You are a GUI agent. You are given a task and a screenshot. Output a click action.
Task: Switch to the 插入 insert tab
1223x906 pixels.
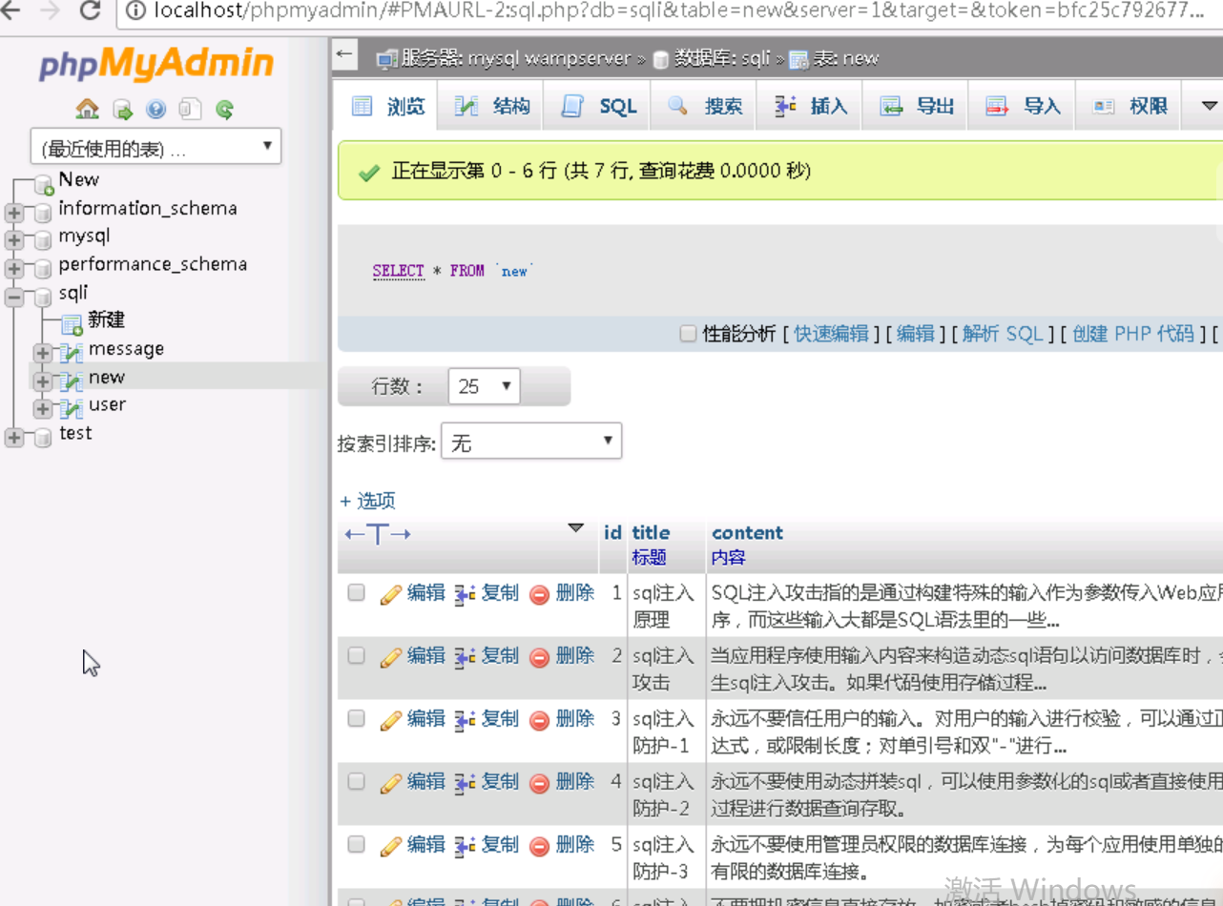[811, 106]
